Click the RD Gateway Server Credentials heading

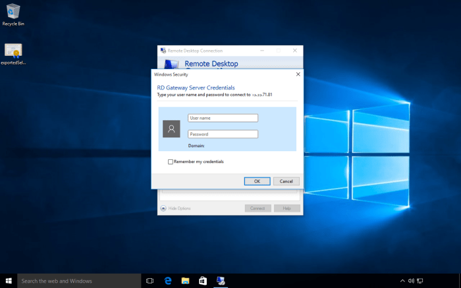196,87
